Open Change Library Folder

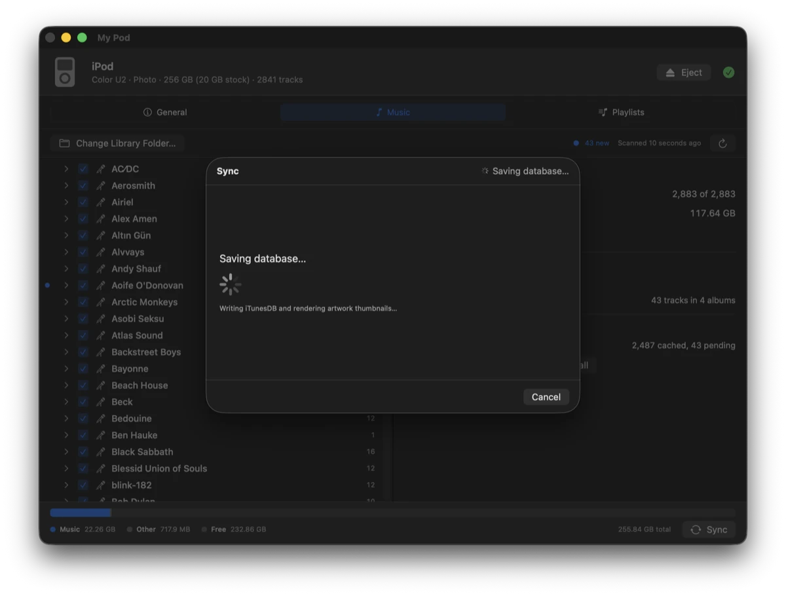[117, 143]
